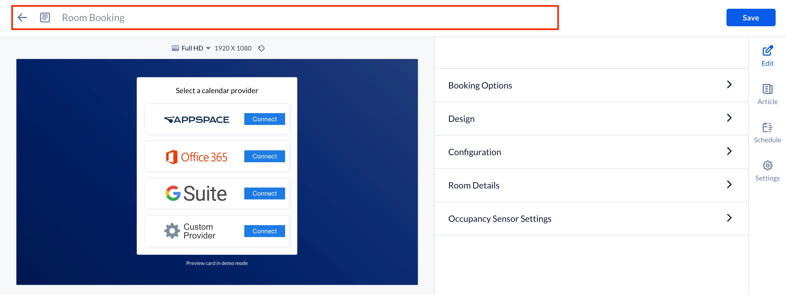786x295 pixels.
Task: Click the Save button
Action: [750, 17]
